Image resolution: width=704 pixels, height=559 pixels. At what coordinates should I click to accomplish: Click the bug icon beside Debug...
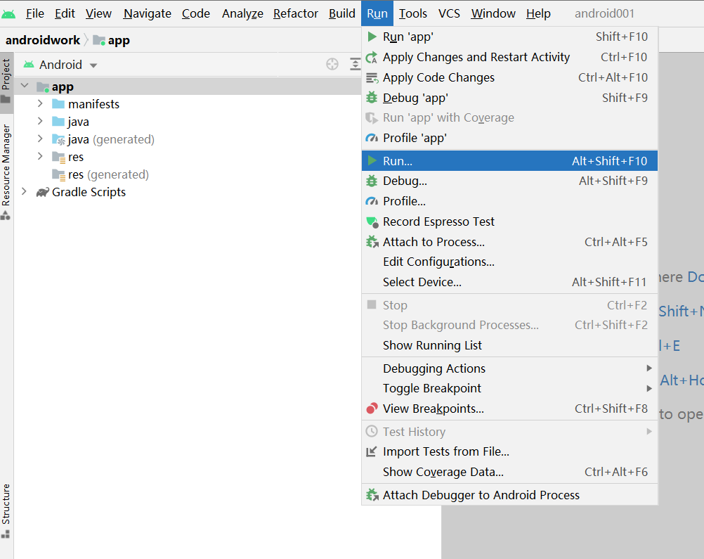(372, 181)
